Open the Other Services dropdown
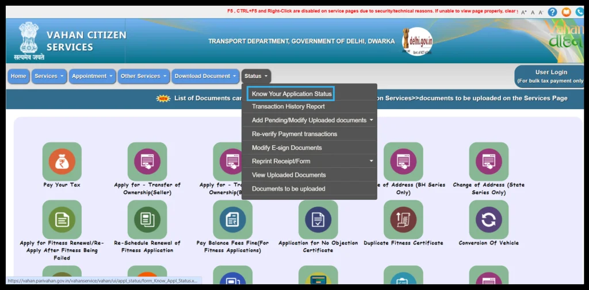 coord(143,76)
